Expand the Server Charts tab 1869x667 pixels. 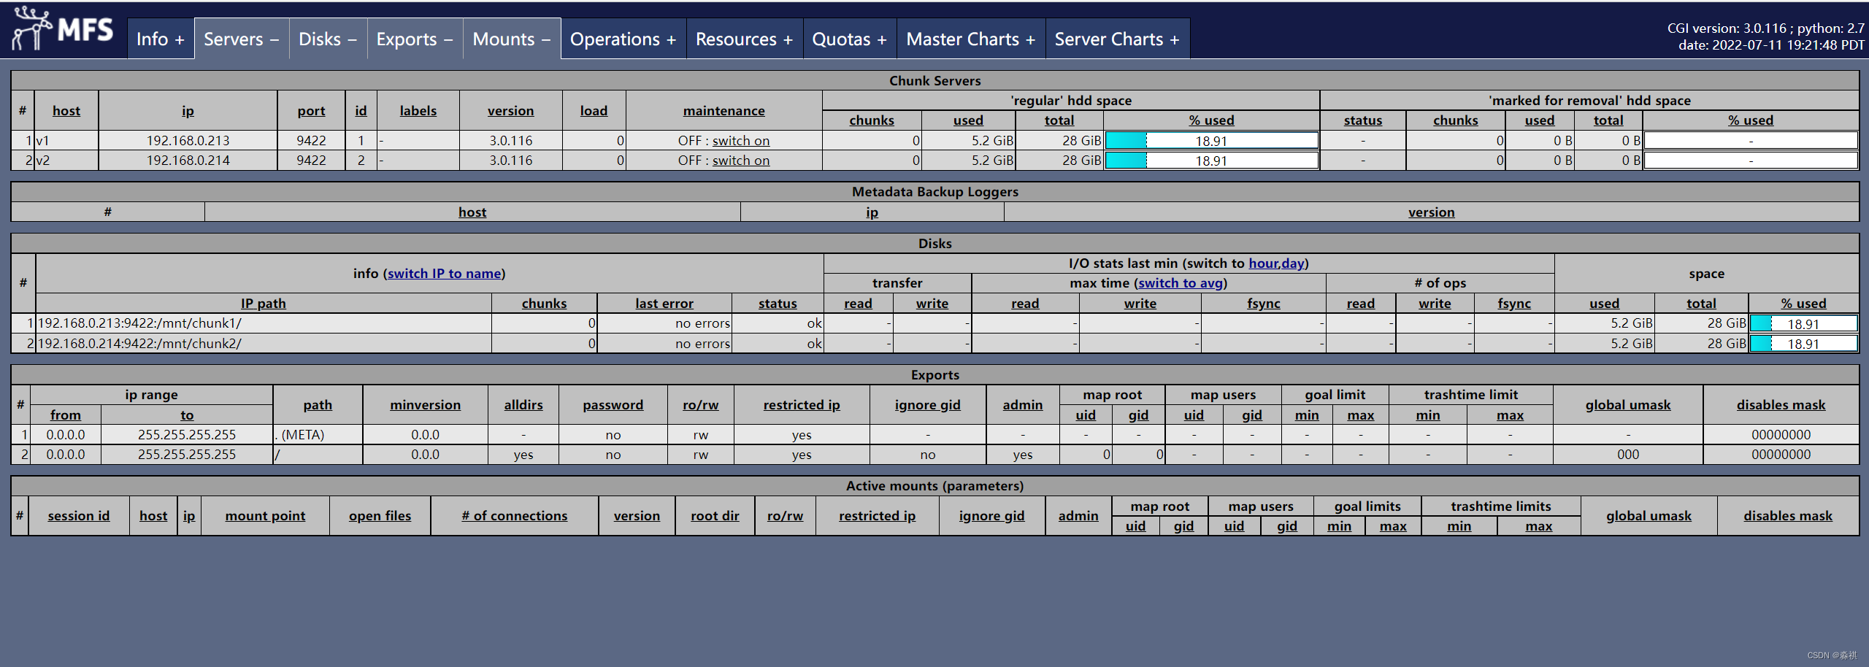point(1118,39)
